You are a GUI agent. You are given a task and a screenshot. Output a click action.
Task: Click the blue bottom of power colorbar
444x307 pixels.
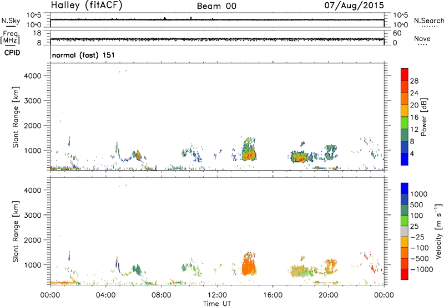tap(405, 160)
